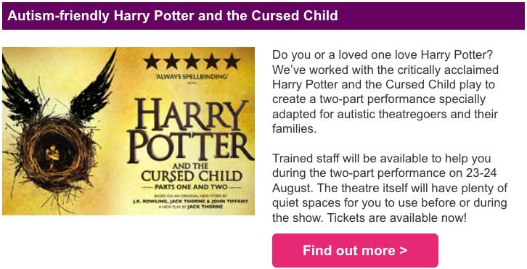Image resolution: width=527 pixels, height=269 pixels.
Task: Click the left black wing on poster
Action: (20, 89)
